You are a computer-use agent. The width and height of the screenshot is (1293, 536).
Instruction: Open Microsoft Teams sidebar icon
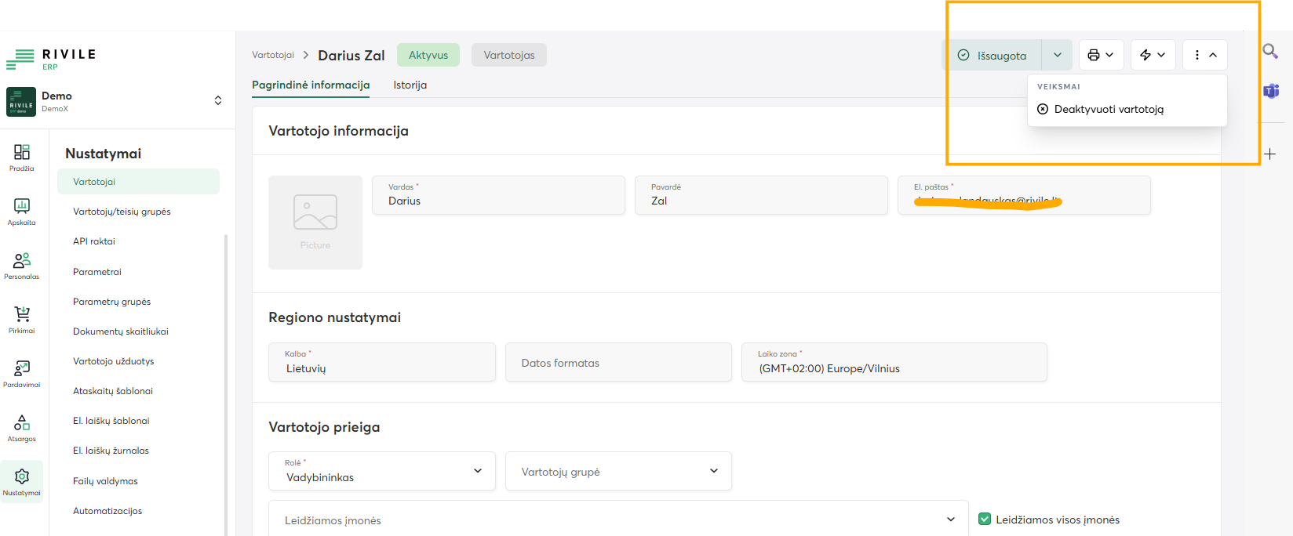(1271, 91)
